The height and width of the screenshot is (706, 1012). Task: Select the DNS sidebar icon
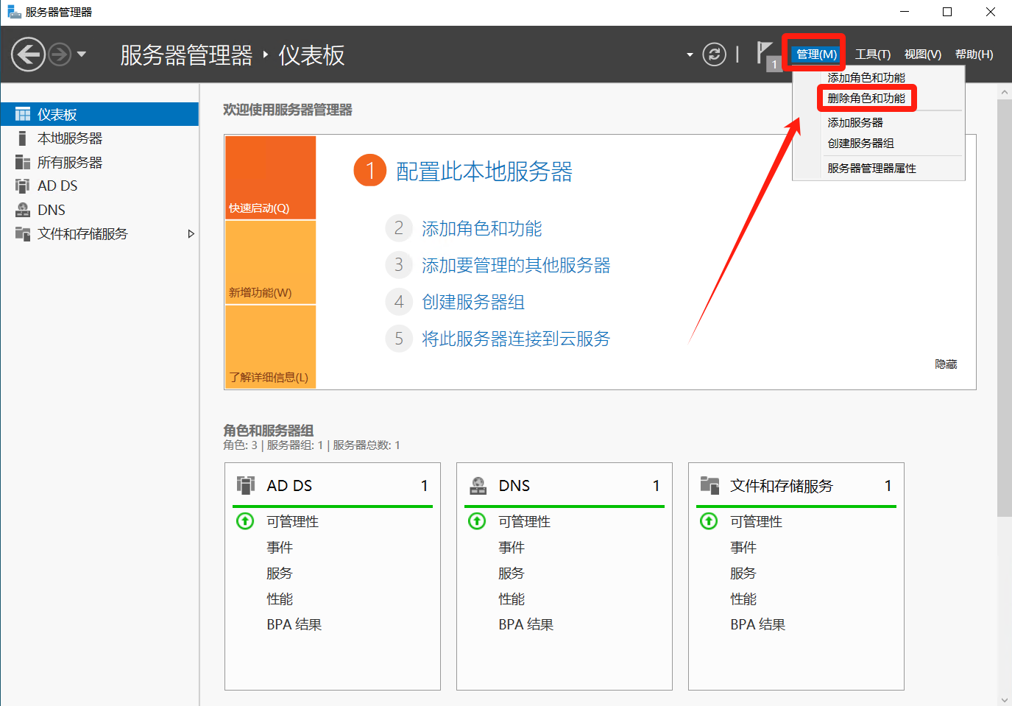tap(23, 211)
